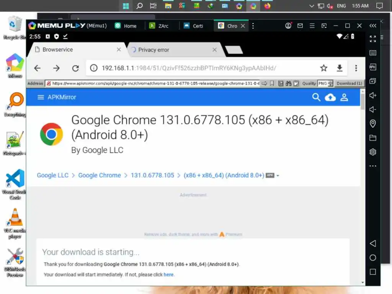Image resolution: width=392 pixels, height=294 pixels.
Task: Open MEmu GPS location icon
Action: coord(373,124)
